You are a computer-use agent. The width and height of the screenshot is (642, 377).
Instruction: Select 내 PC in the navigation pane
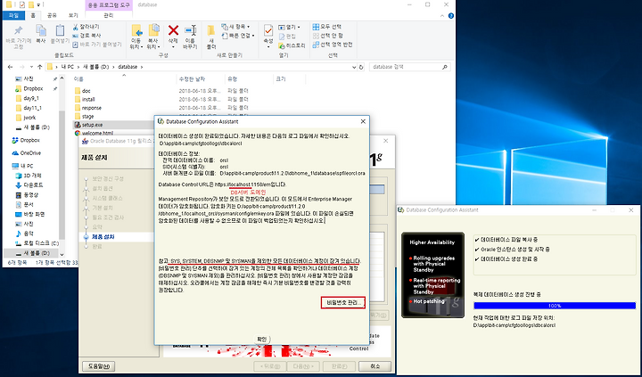[x=27, y=166]
